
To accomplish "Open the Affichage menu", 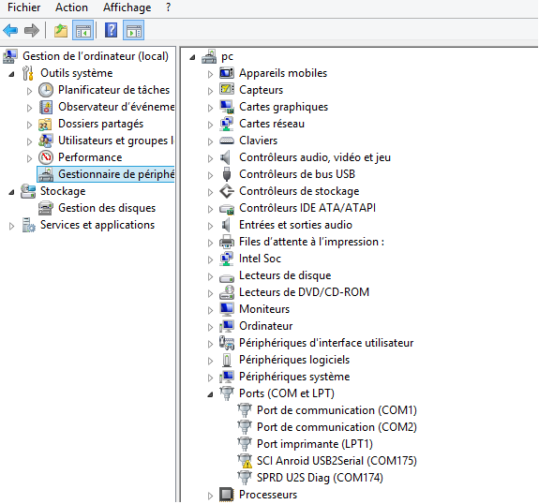I will click(x=127, y=7).
